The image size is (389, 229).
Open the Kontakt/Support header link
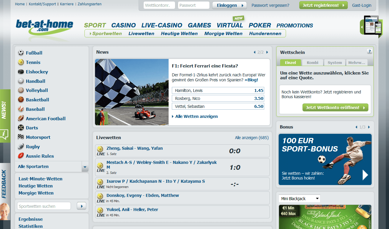(x=43, y=4)
